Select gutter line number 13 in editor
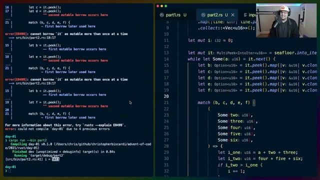 click(x=166, y=53)
